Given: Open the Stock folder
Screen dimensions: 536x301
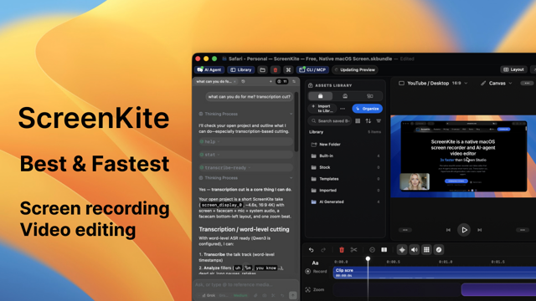Looking at the screenshot, I should point(345,167).
